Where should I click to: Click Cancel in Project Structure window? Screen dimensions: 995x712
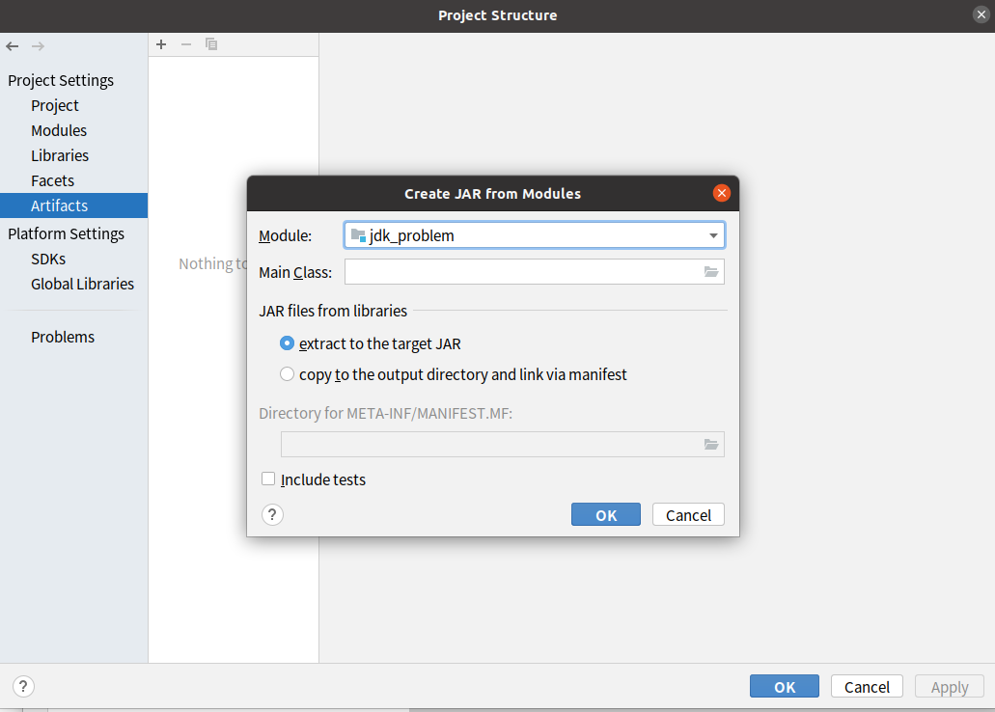867,687
